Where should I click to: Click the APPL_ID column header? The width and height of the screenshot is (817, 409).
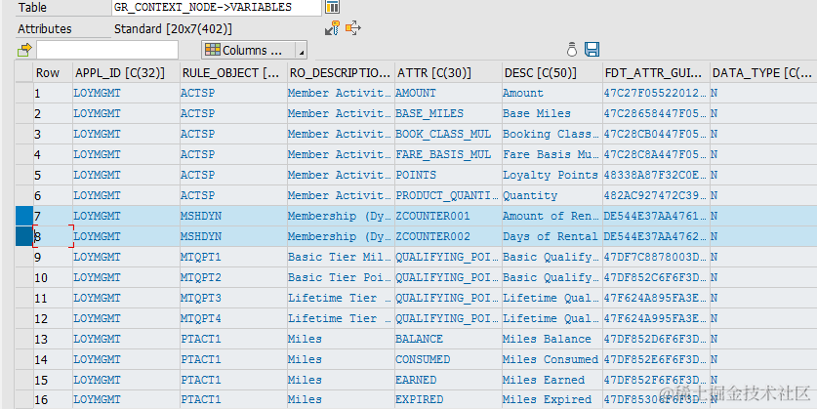coord(126,72)
